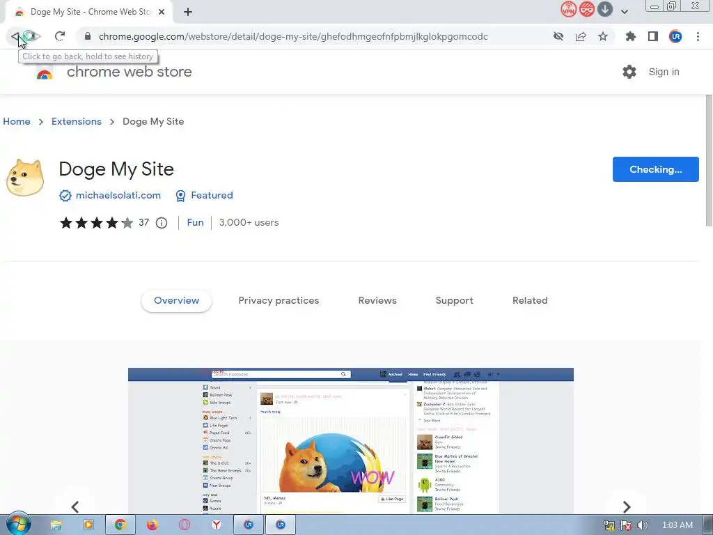The image size is (713, 535).
Task: Go to Extensions breadcrumb
Action: click(77, 121)
